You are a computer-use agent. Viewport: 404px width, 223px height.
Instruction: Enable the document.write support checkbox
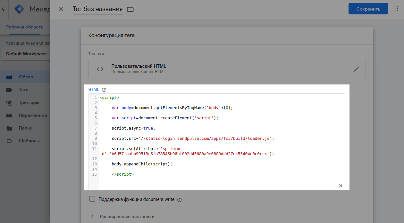pos(92,199)
